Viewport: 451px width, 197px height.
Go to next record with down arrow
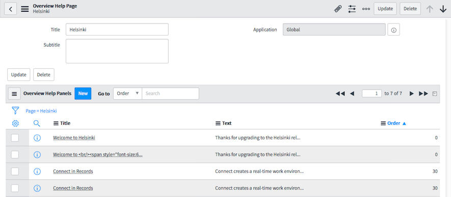click(443, 9)
